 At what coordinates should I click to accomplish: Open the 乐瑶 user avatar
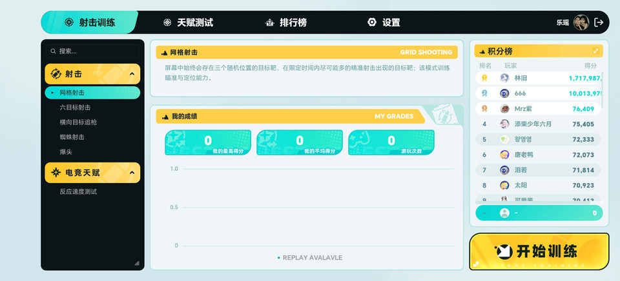pos(581,23)
